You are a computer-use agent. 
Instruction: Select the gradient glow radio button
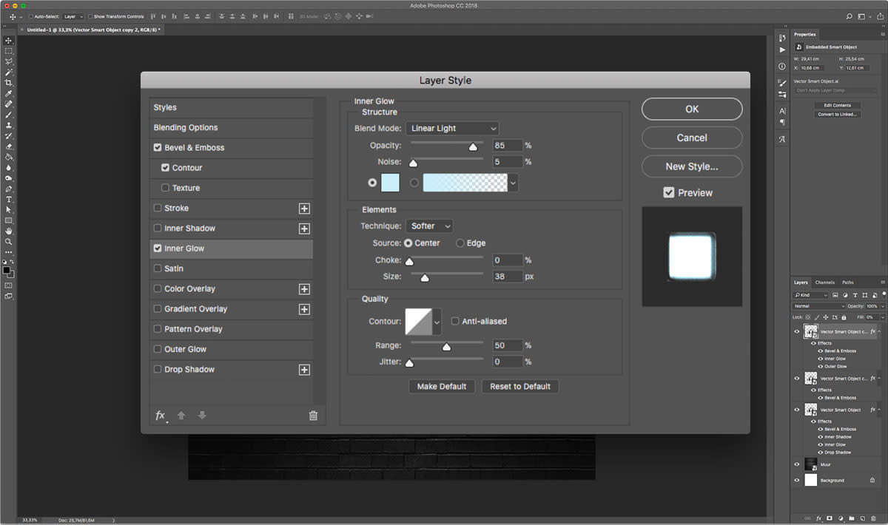point(414,183)
